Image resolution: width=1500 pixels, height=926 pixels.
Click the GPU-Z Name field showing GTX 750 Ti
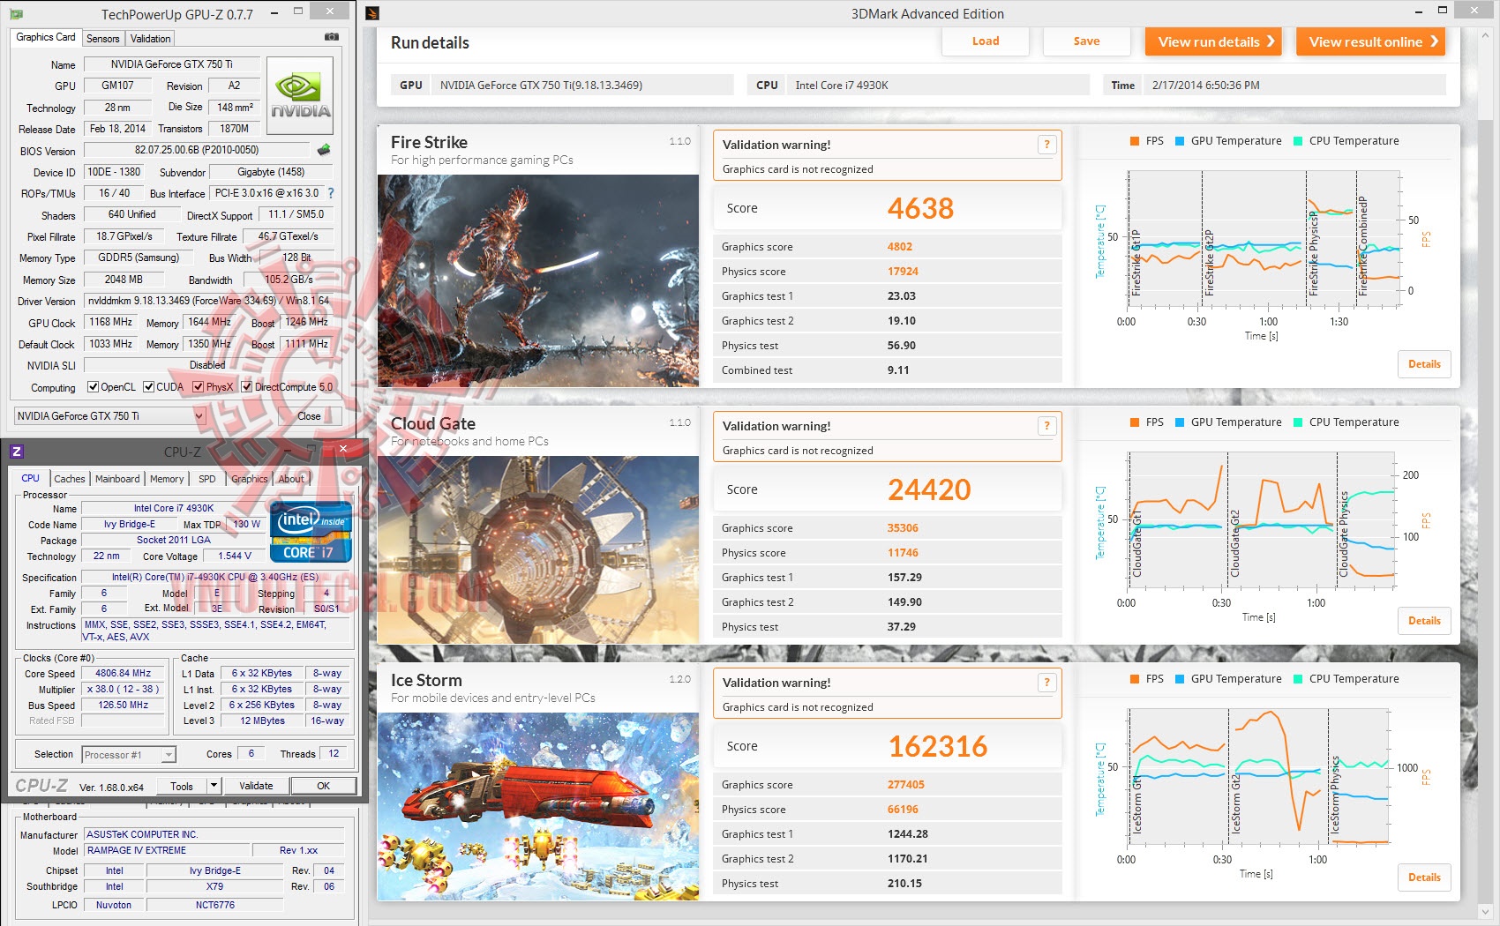coord(172,64)
